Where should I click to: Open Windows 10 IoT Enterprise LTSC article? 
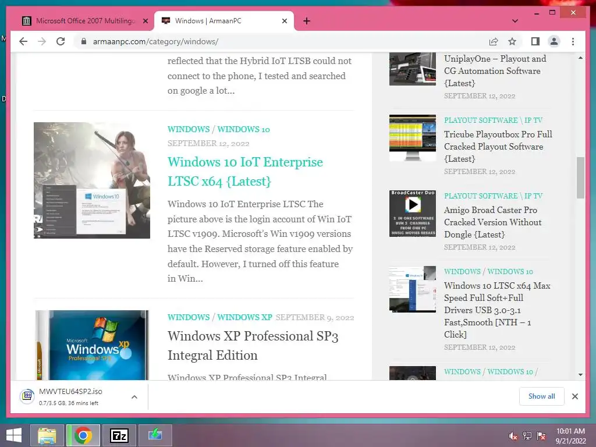point(245,172)
